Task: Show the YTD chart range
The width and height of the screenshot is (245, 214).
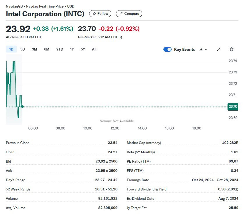Action: [x=59, y=49]
